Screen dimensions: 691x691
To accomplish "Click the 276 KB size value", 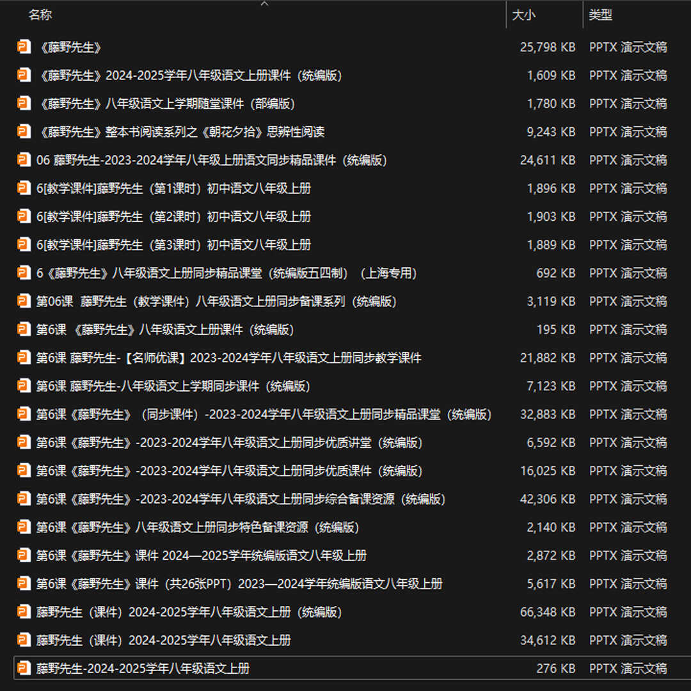I will point(556,667).
